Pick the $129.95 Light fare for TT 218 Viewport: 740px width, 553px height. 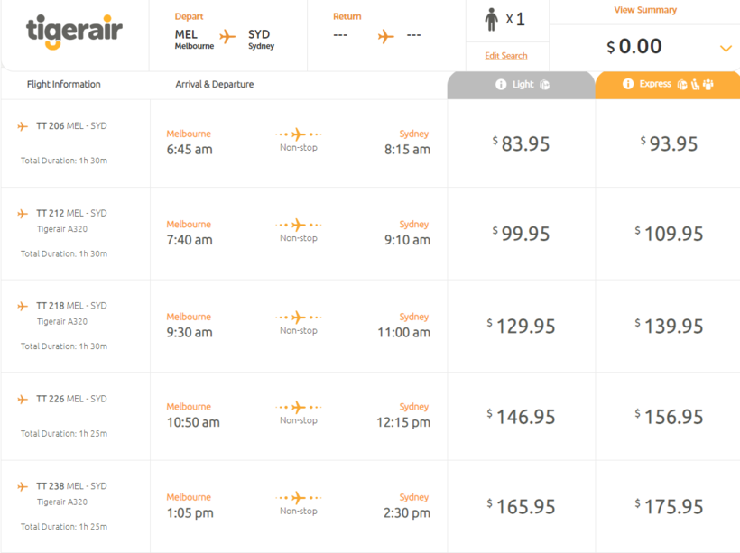(521, 327)
